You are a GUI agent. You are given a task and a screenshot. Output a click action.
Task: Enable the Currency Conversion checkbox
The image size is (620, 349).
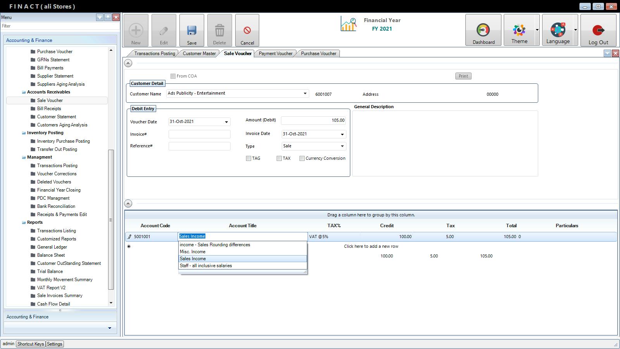coord(302,158)
